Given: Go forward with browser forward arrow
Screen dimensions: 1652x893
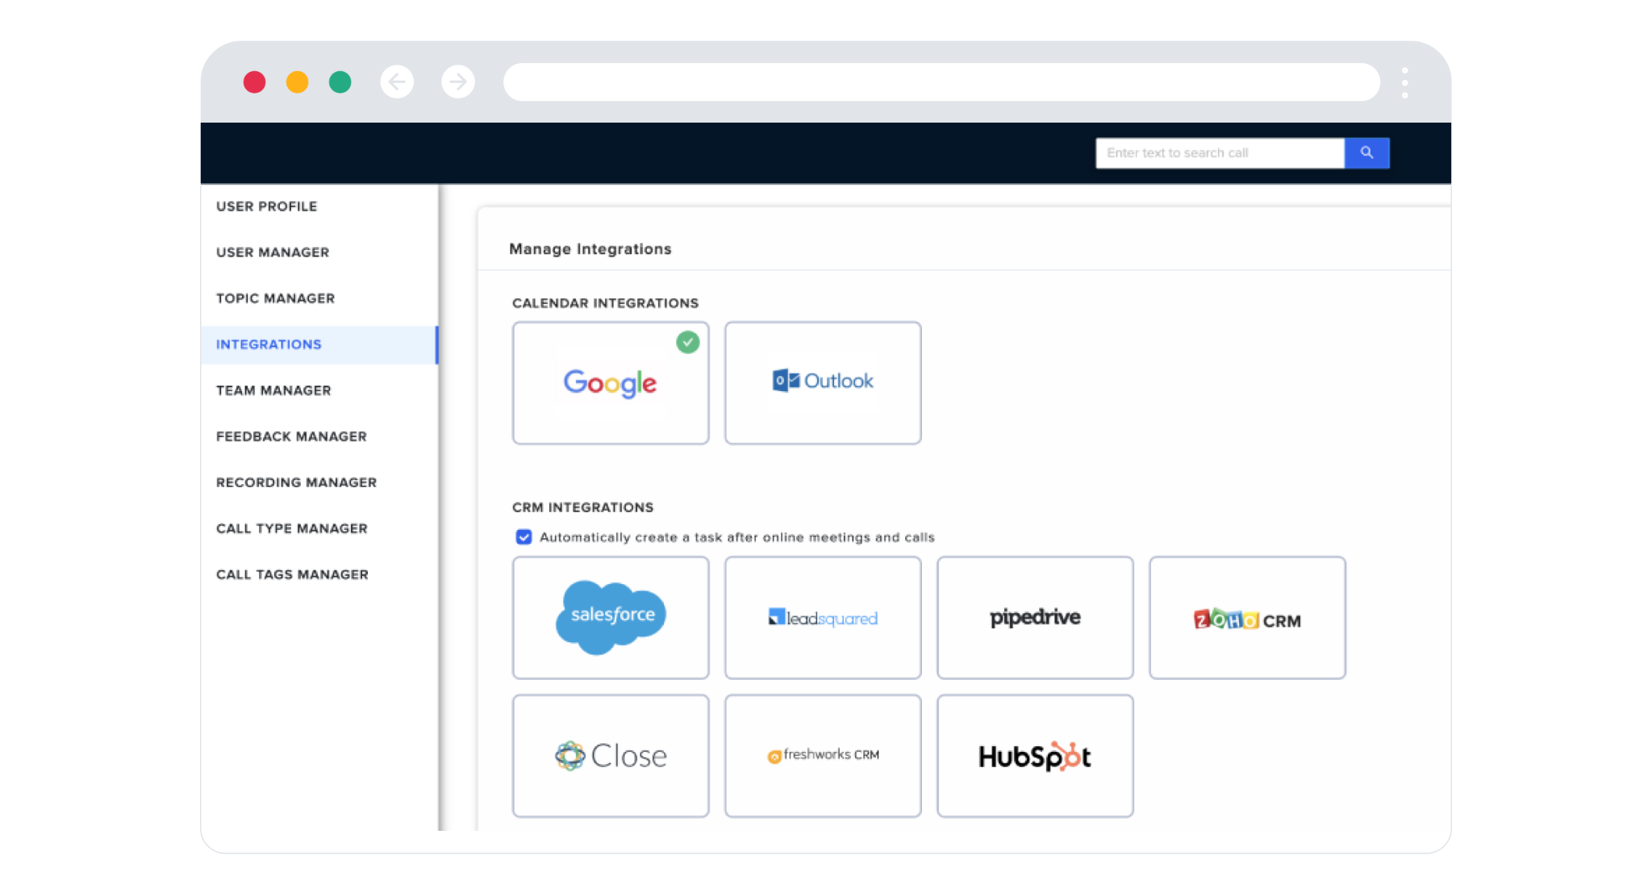Looking at the screenshot, I should (x=458, y=81).
